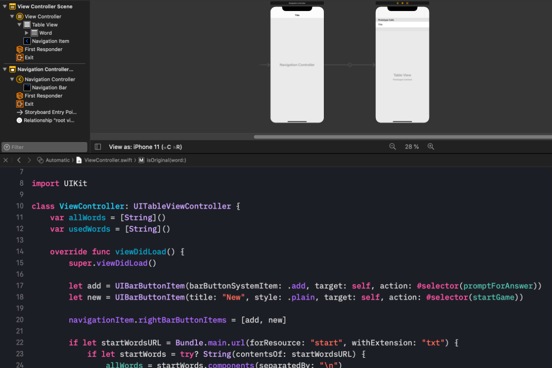The image size is (552, 368).
Task: Click the Navigation Item icon under View Controller
Action: click(x=27, y=41)
